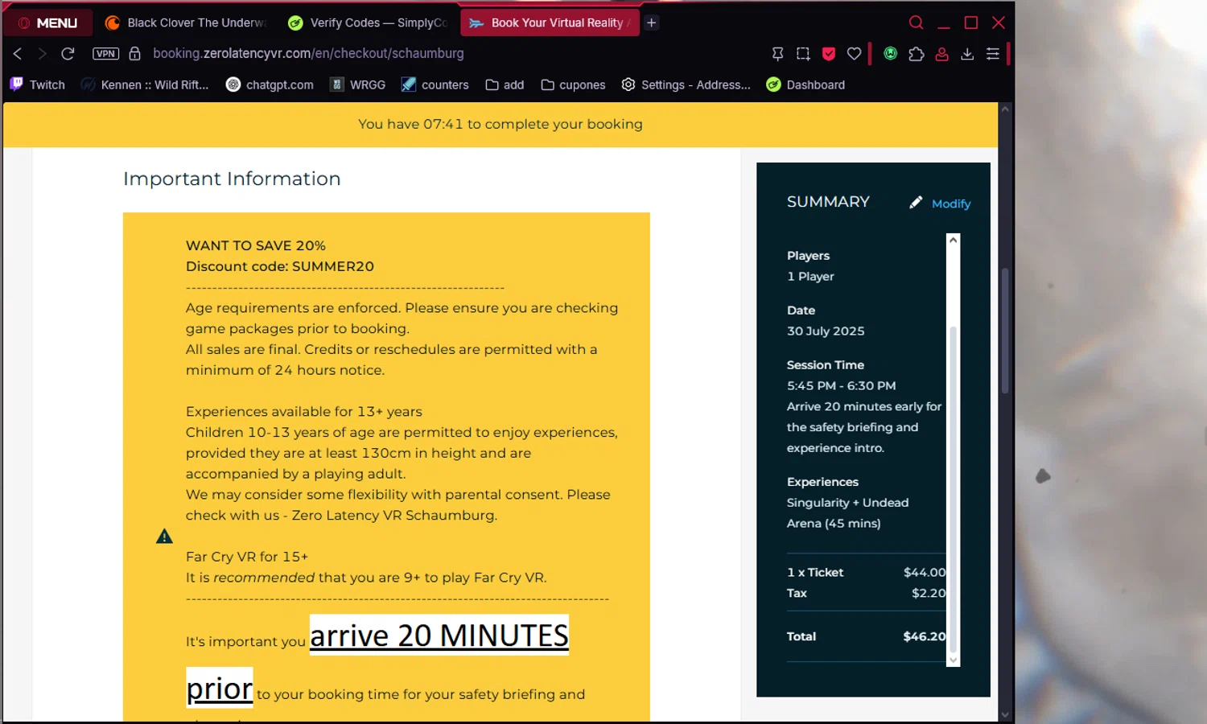Viewport: 1207px width, 724px height.
Task: Open a new tab with plus button
Action: tap(652, 23)
